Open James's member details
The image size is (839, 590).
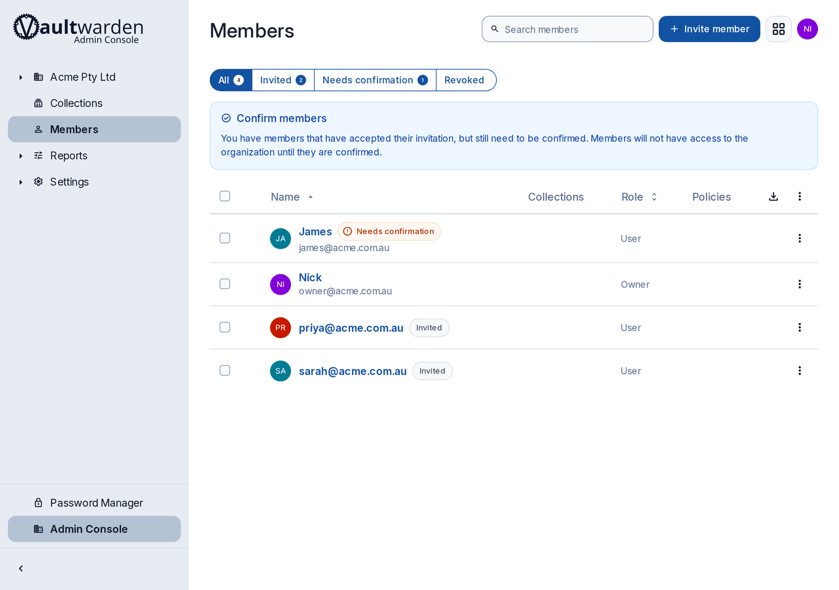(315, 232)
